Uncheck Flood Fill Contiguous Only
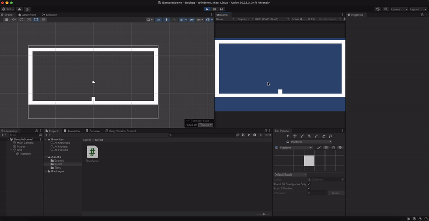Image resolution: width=429 pixels, height=221 pixels. click(309, 184)
